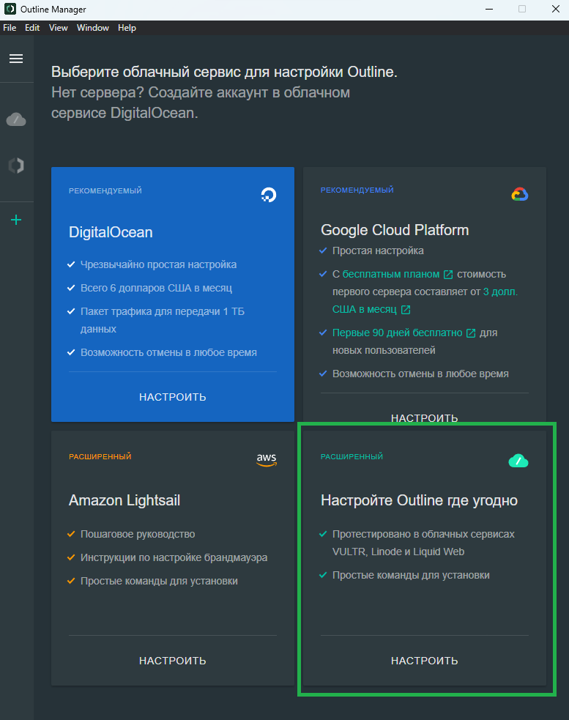Open the Help menu

[x=127, y=28]
